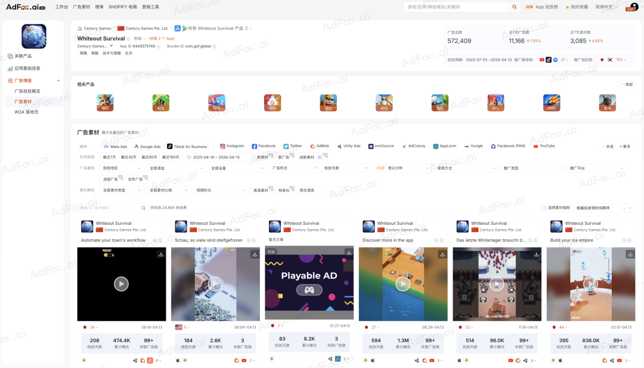Enable the 新素材 filter
Viewport: 644px width, 368px height.
(262, 157)
